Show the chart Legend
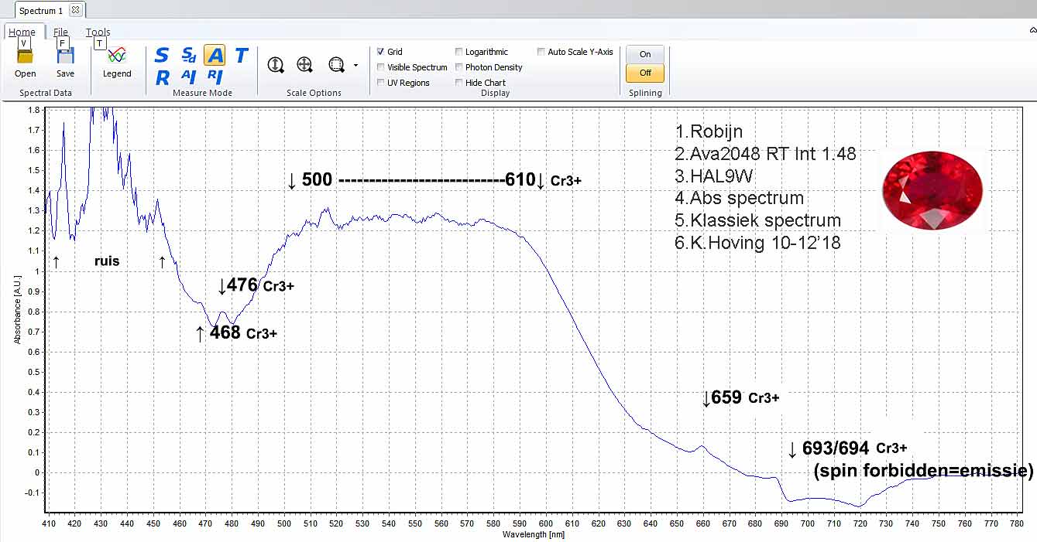The height and width of the screenshot is (542, 1037). coord(117,60)
